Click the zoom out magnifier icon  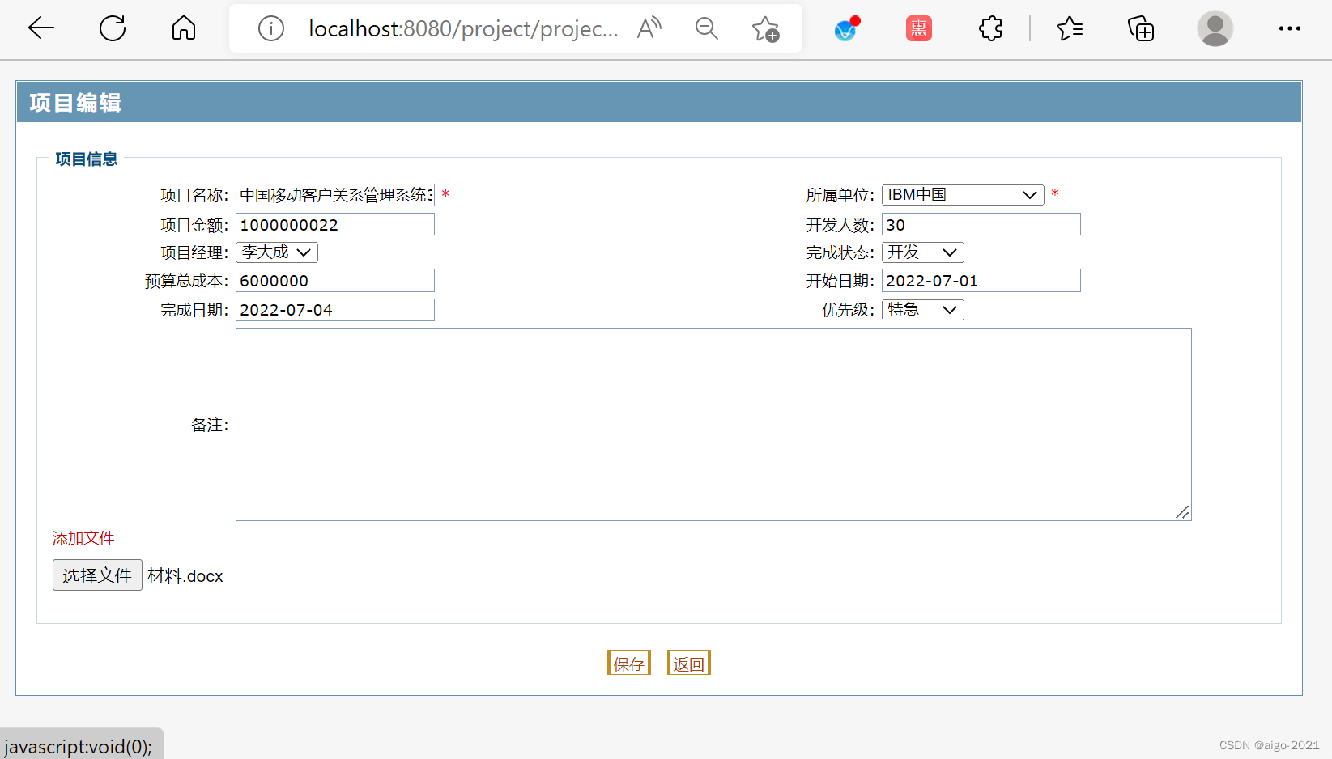point(707,29)
